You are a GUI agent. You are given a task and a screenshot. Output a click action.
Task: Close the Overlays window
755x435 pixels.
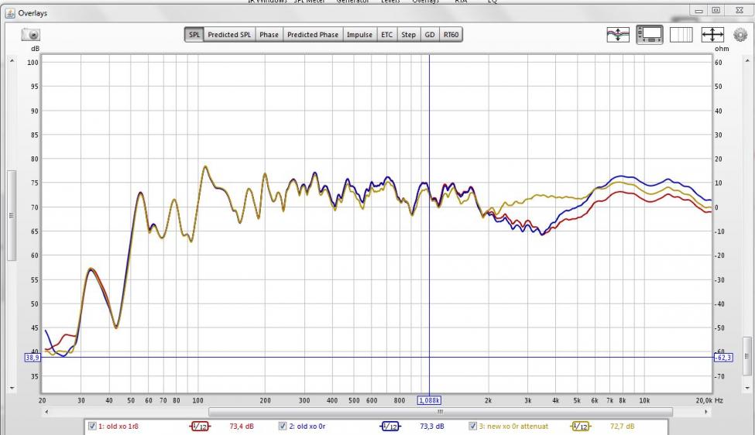pyautogui.click(x=739, y=10)
